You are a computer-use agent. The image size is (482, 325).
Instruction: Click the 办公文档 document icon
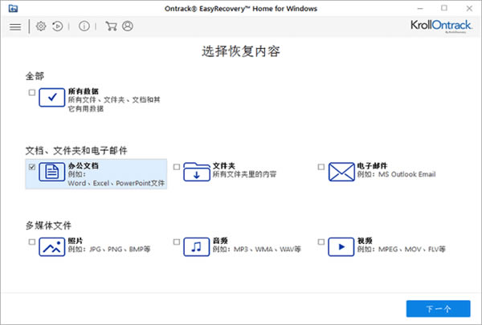tap(52, 172)
